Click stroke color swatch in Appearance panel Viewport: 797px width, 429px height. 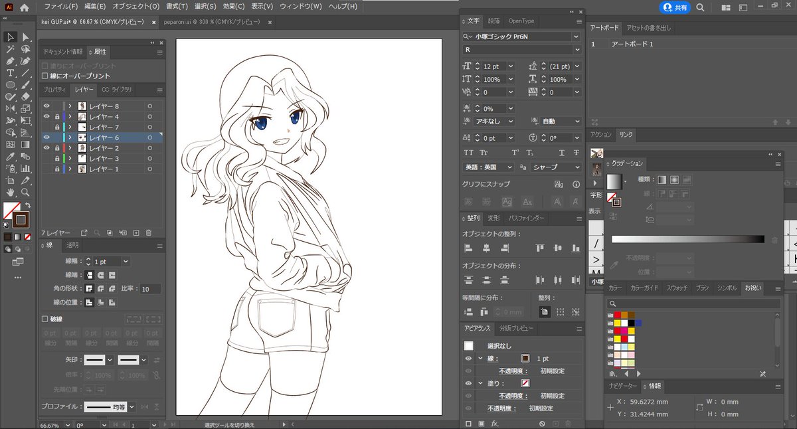pos(525,358)
